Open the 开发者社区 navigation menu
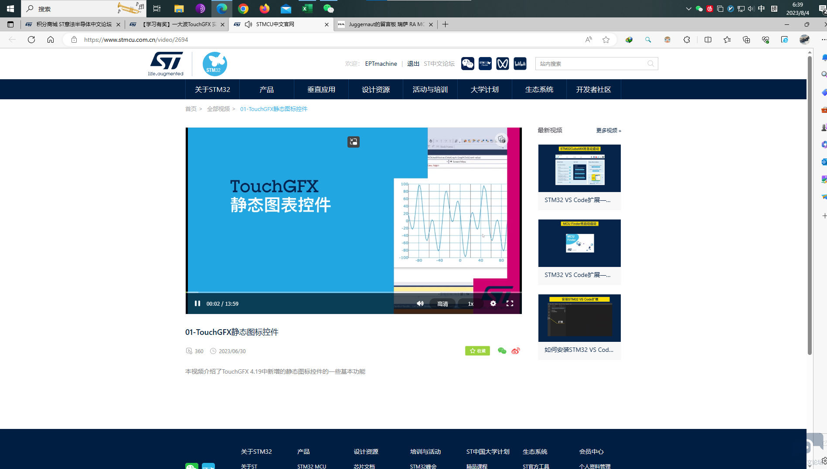 pos(594,89)
